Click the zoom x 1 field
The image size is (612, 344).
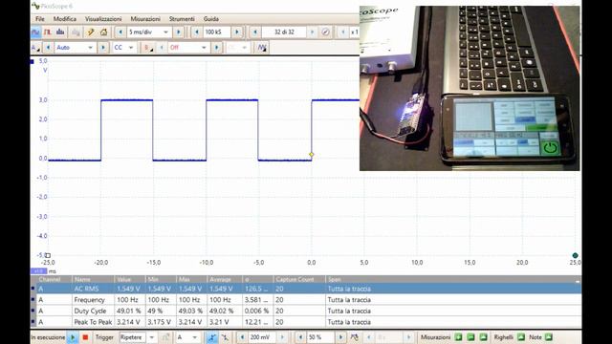355,32
